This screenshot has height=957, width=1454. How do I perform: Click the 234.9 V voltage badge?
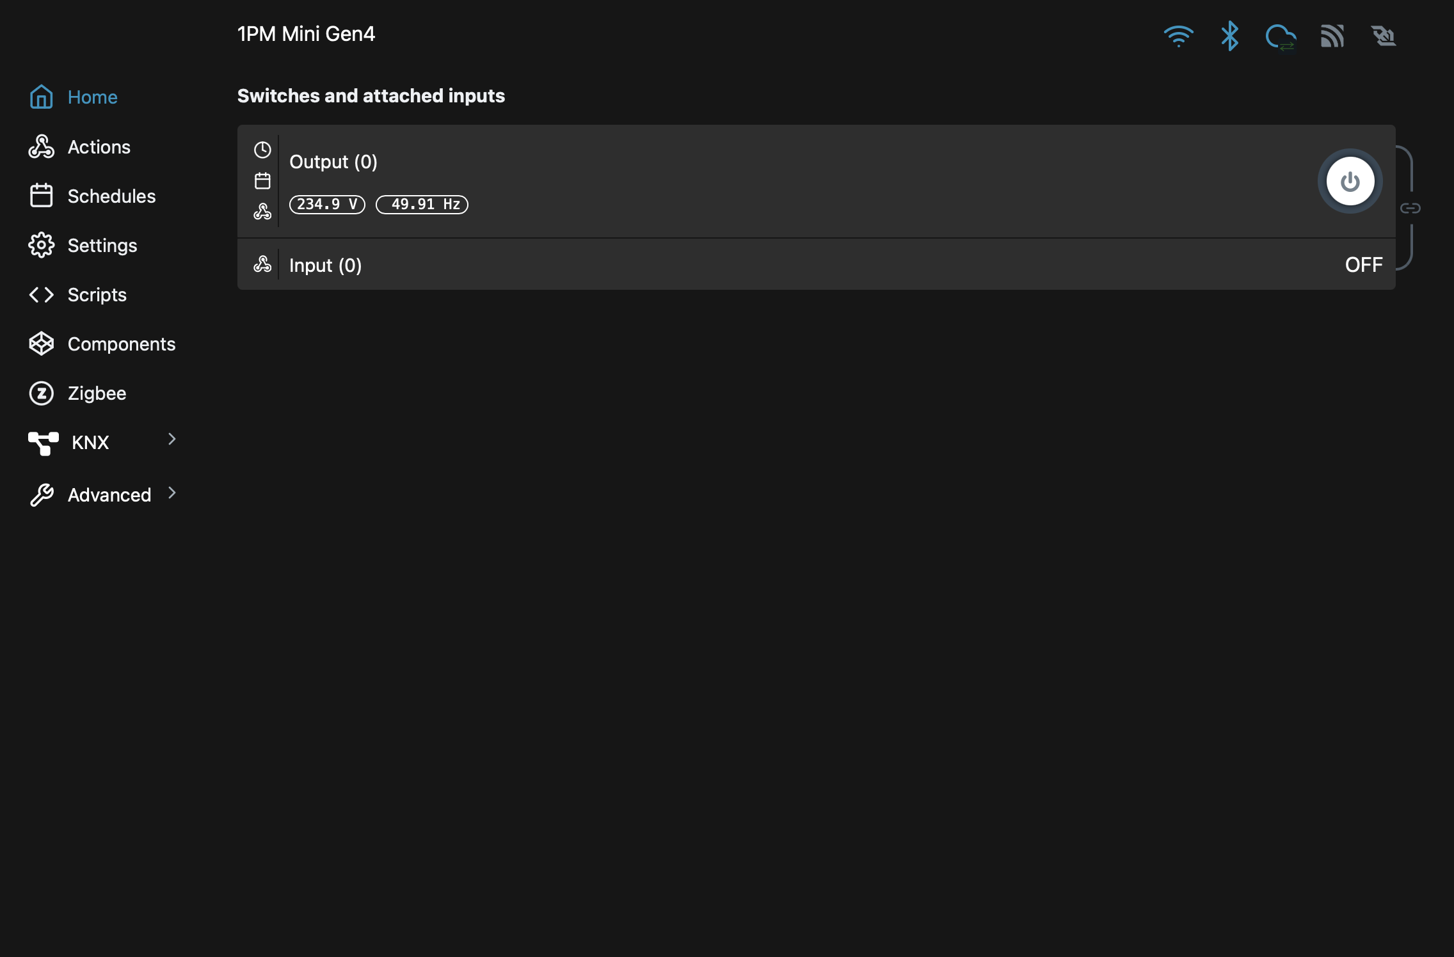pos(326,204)
